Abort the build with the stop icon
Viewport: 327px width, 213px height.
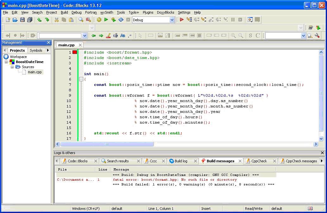click(x=128, y=20)
